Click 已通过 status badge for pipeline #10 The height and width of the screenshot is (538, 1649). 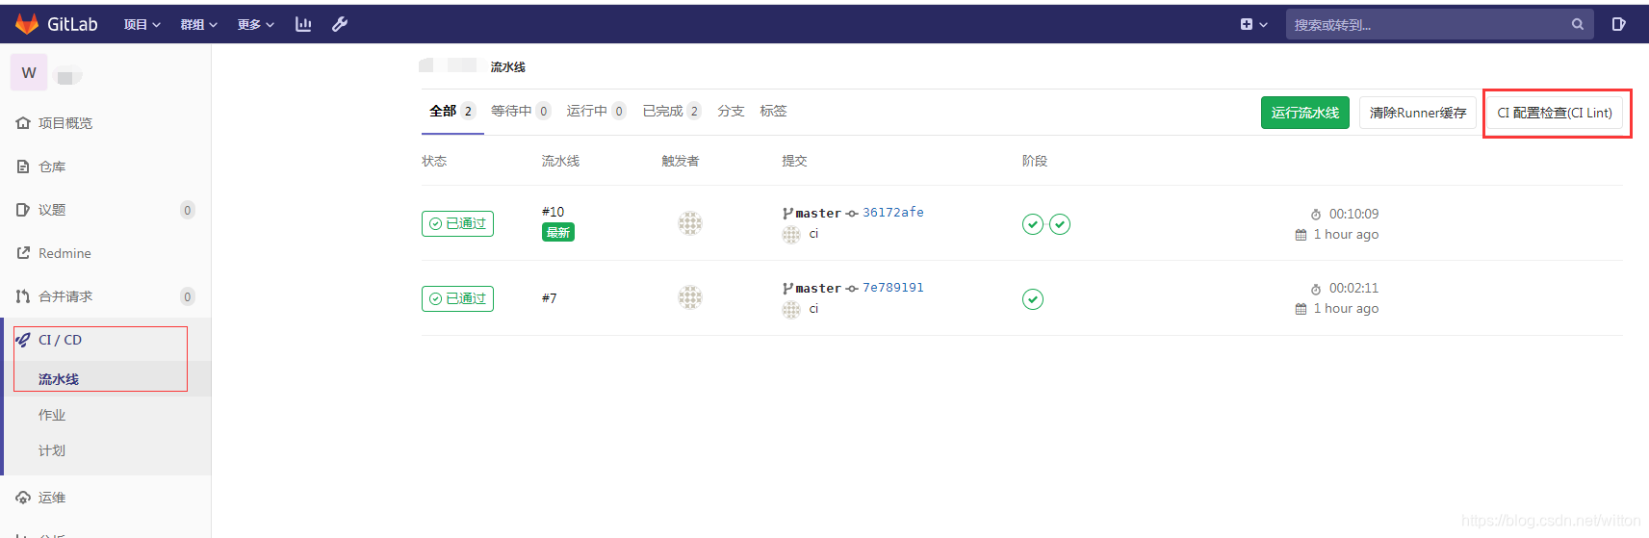[457, 223]
